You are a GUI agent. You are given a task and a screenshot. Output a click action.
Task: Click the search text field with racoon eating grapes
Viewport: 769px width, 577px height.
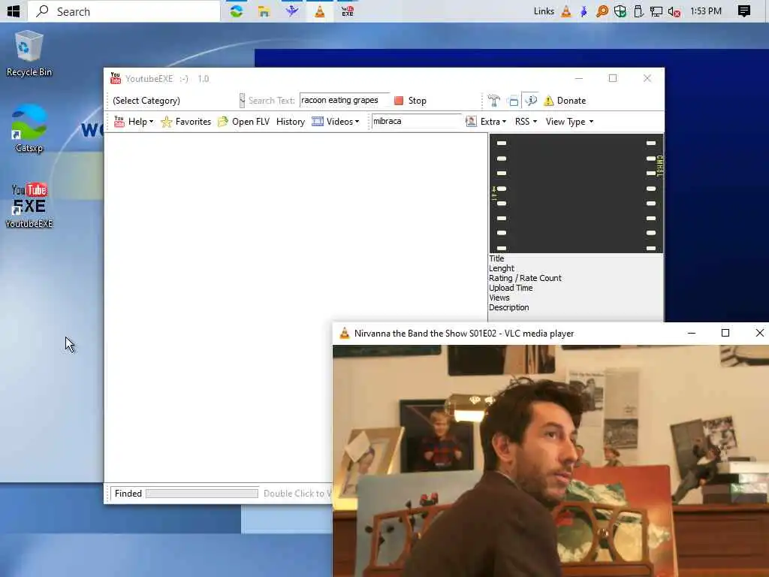click(x=344, y=100)
